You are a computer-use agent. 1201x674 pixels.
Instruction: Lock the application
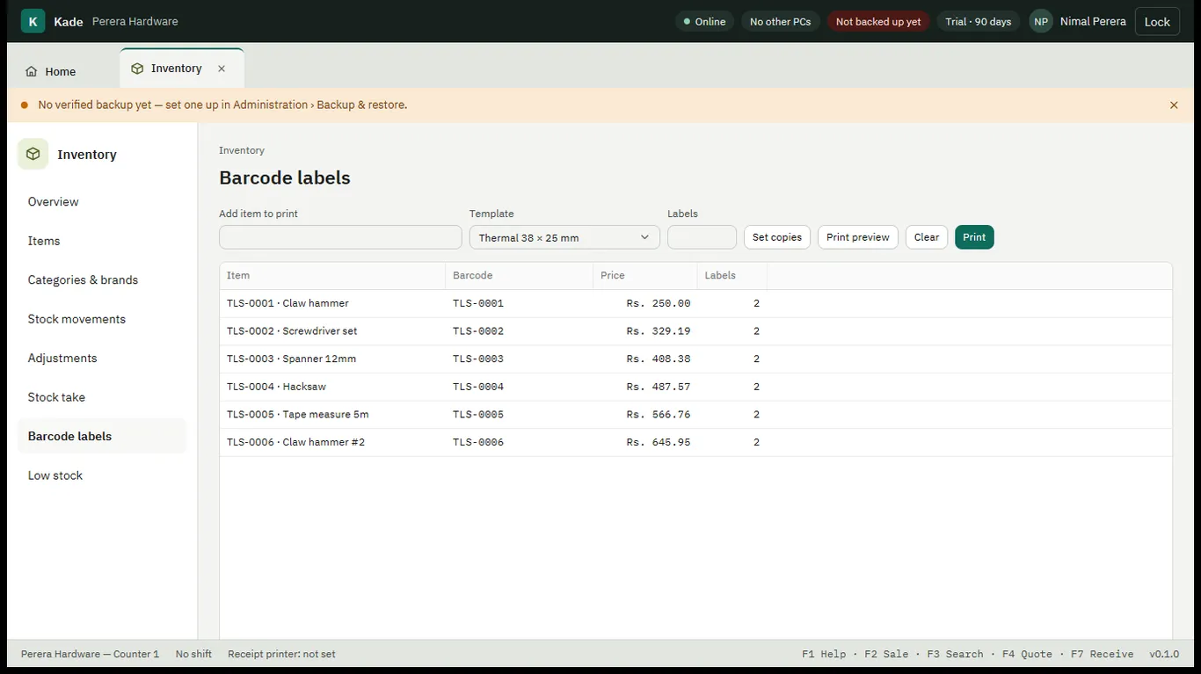click(1157, 22)
